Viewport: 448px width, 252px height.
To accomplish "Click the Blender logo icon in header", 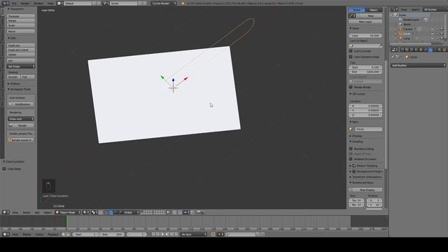I will (x=183, y=3).
